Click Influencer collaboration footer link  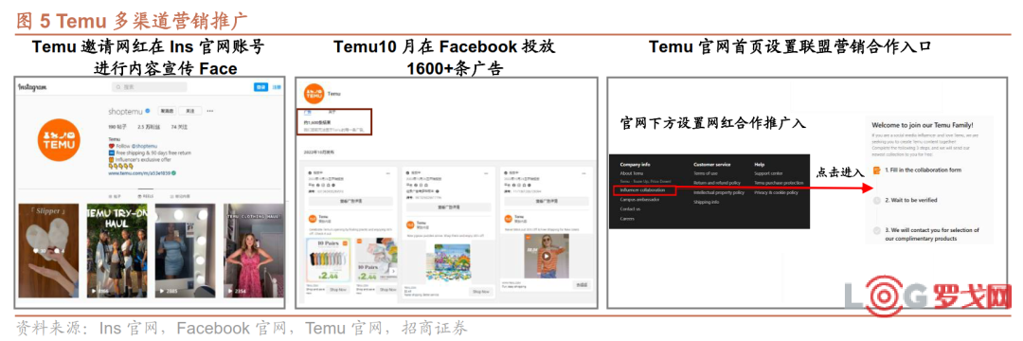tap(642, 189)
